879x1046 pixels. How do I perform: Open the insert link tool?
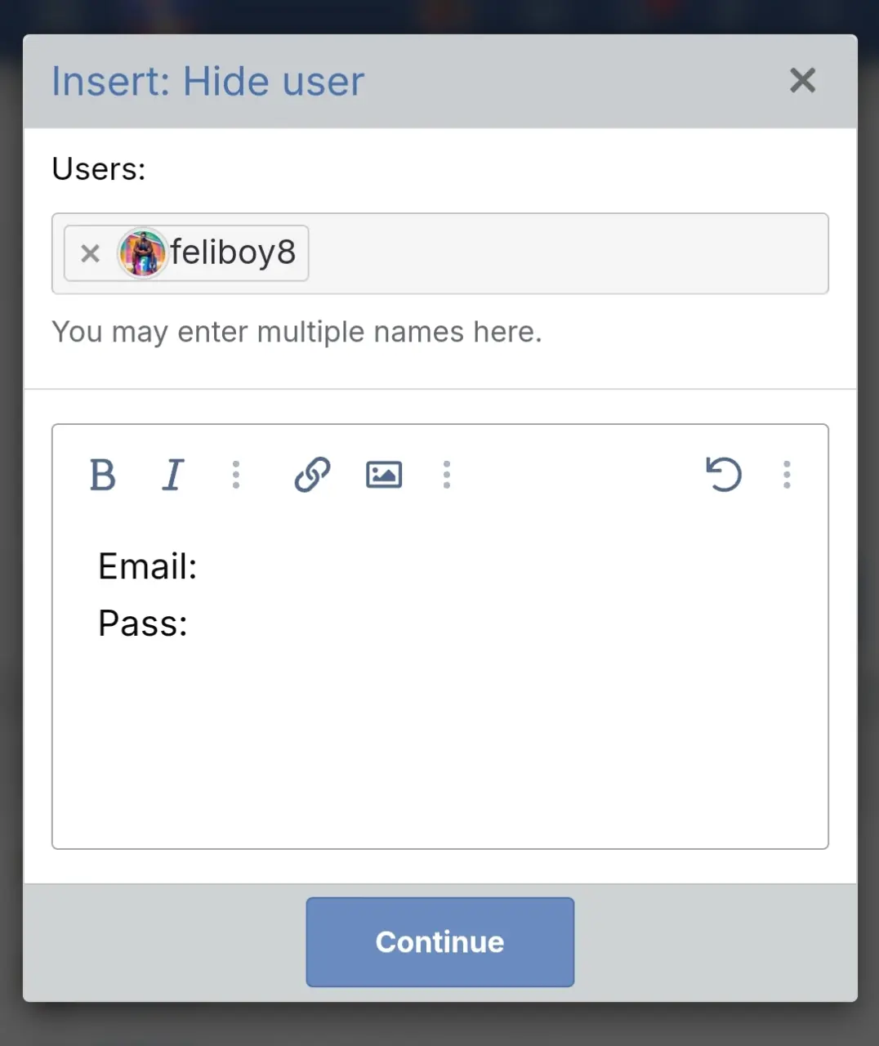click(312, 475)
